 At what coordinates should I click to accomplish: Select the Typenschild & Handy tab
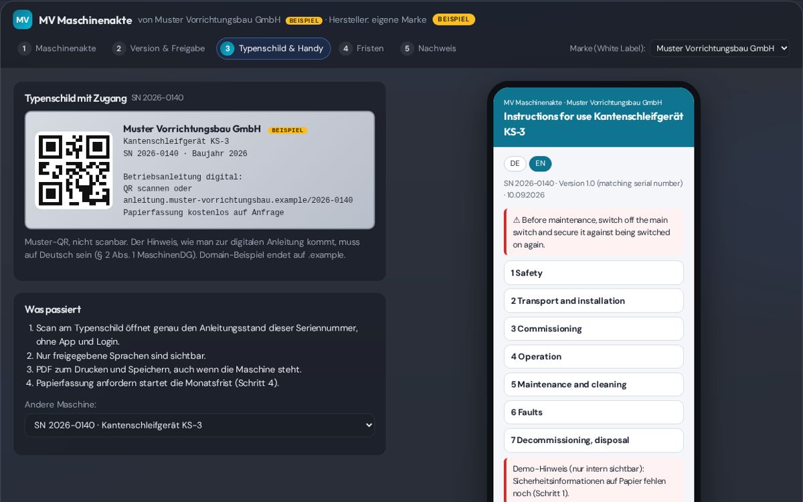273,48
